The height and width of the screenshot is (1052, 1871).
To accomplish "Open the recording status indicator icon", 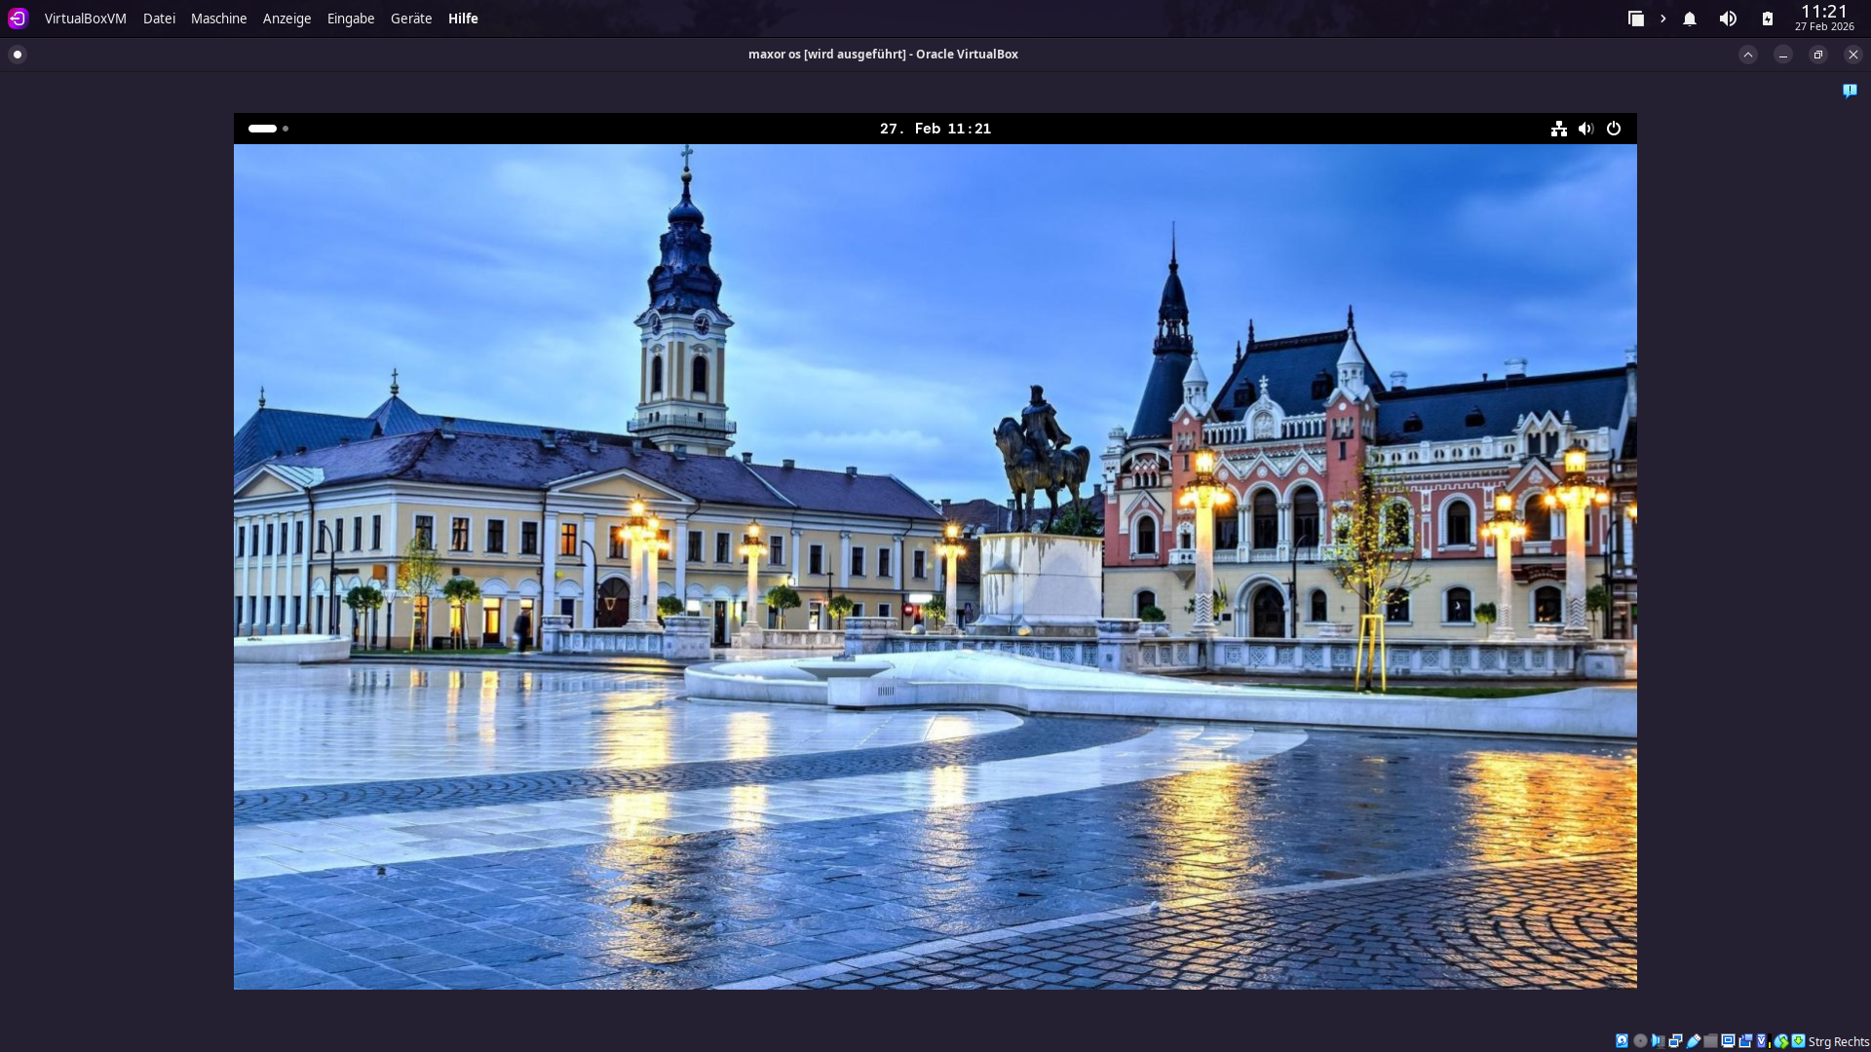I will click(x=1745, y=1040).
